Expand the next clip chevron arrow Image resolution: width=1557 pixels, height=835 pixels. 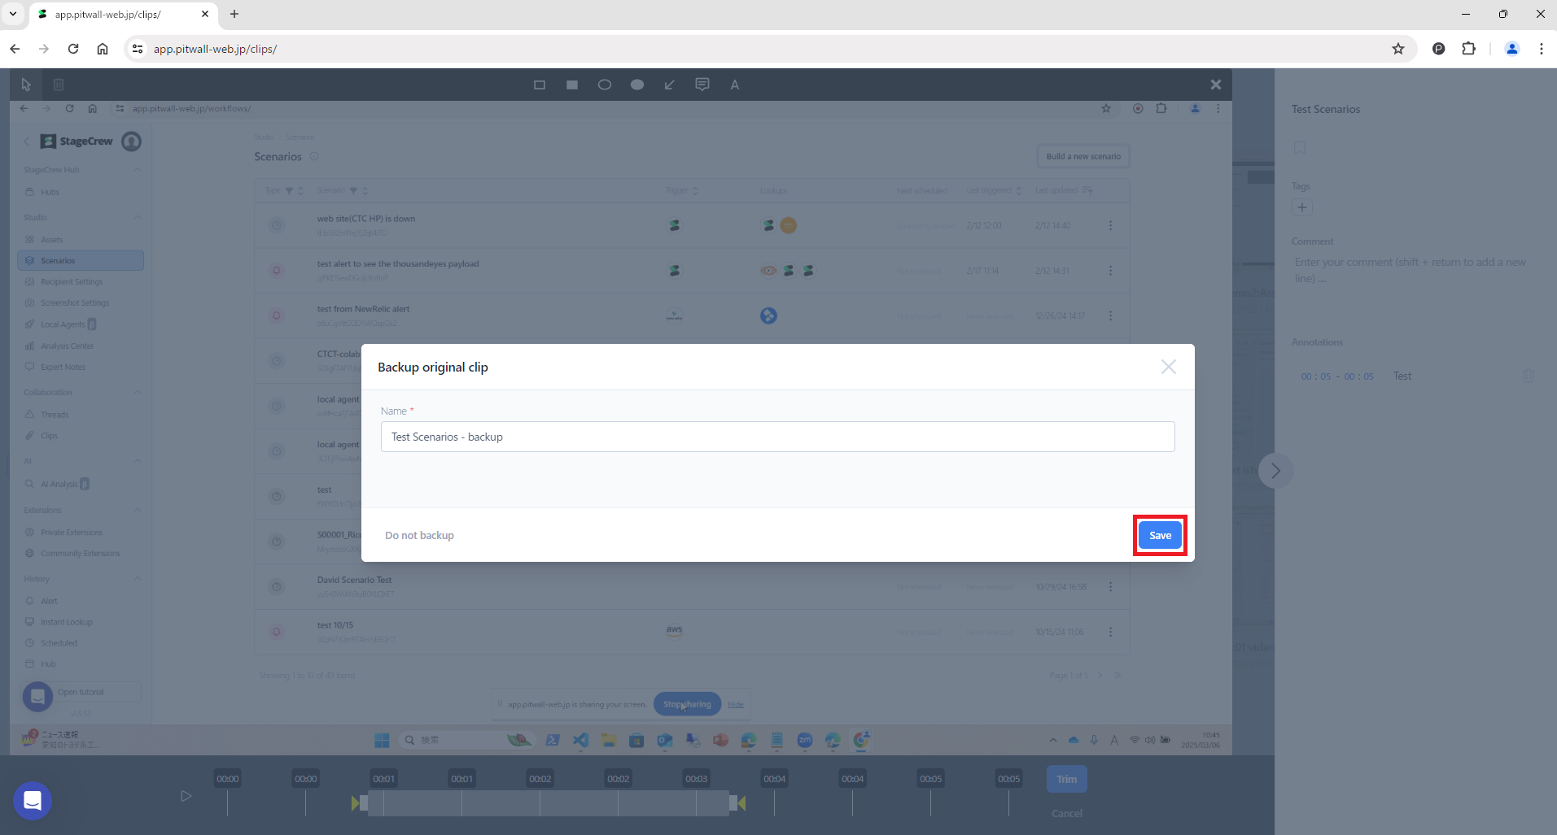click(x=1275, y=471)
